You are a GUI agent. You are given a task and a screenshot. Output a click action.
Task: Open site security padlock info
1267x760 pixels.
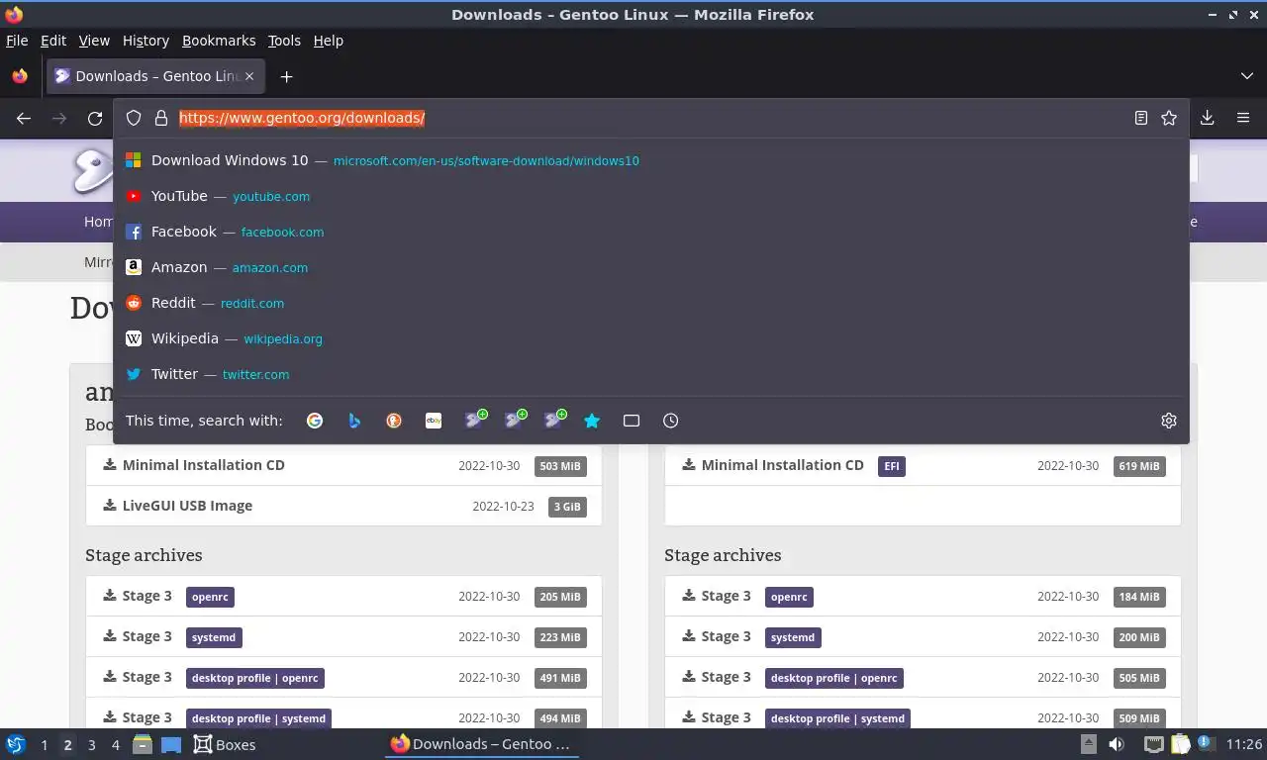(161, 118)
